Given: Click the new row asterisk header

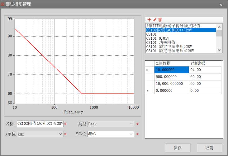Looking at the screenshot, I should coord(150,90).
